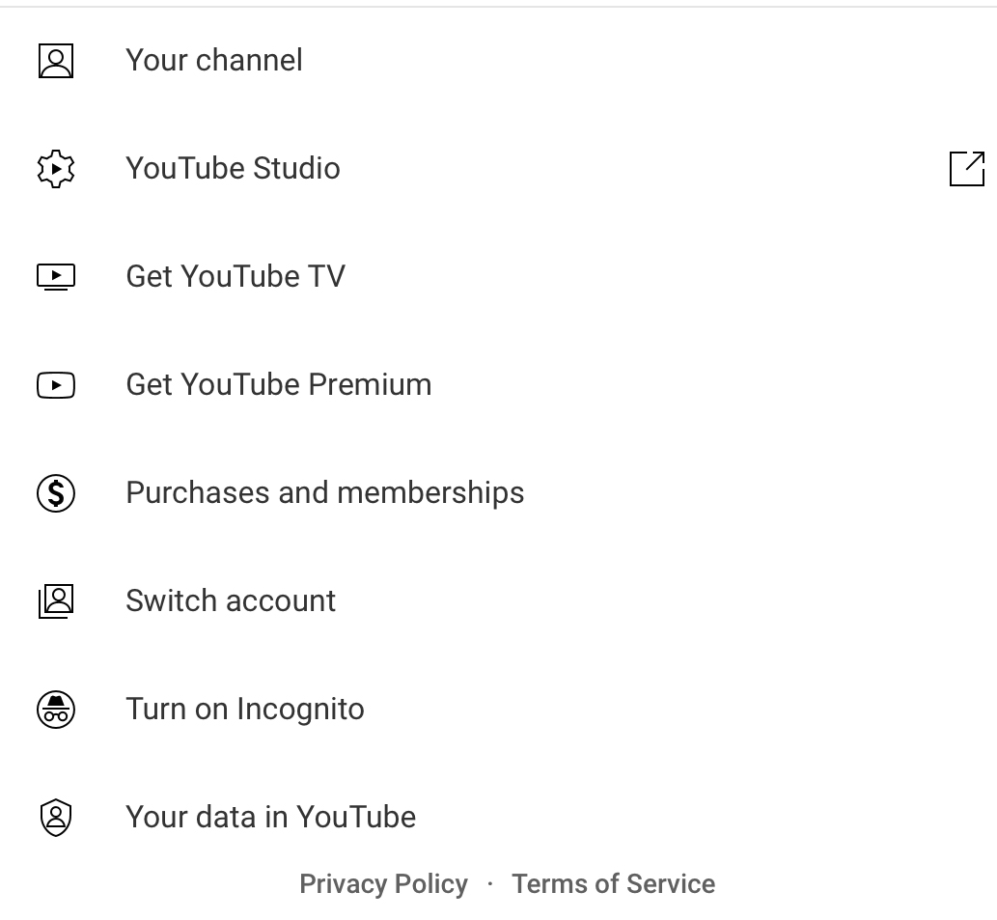Image resolution: width=997 pixels, height=920 pixels.
Task: Open the Terms of Service link
Action: click(x=614, y=884)
